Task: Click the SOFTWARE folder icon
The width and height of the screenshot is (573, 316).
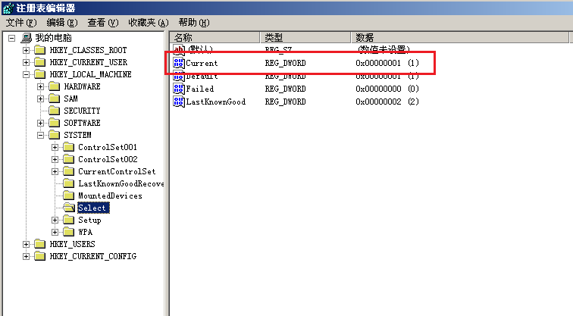Action: tap(54, 123)
